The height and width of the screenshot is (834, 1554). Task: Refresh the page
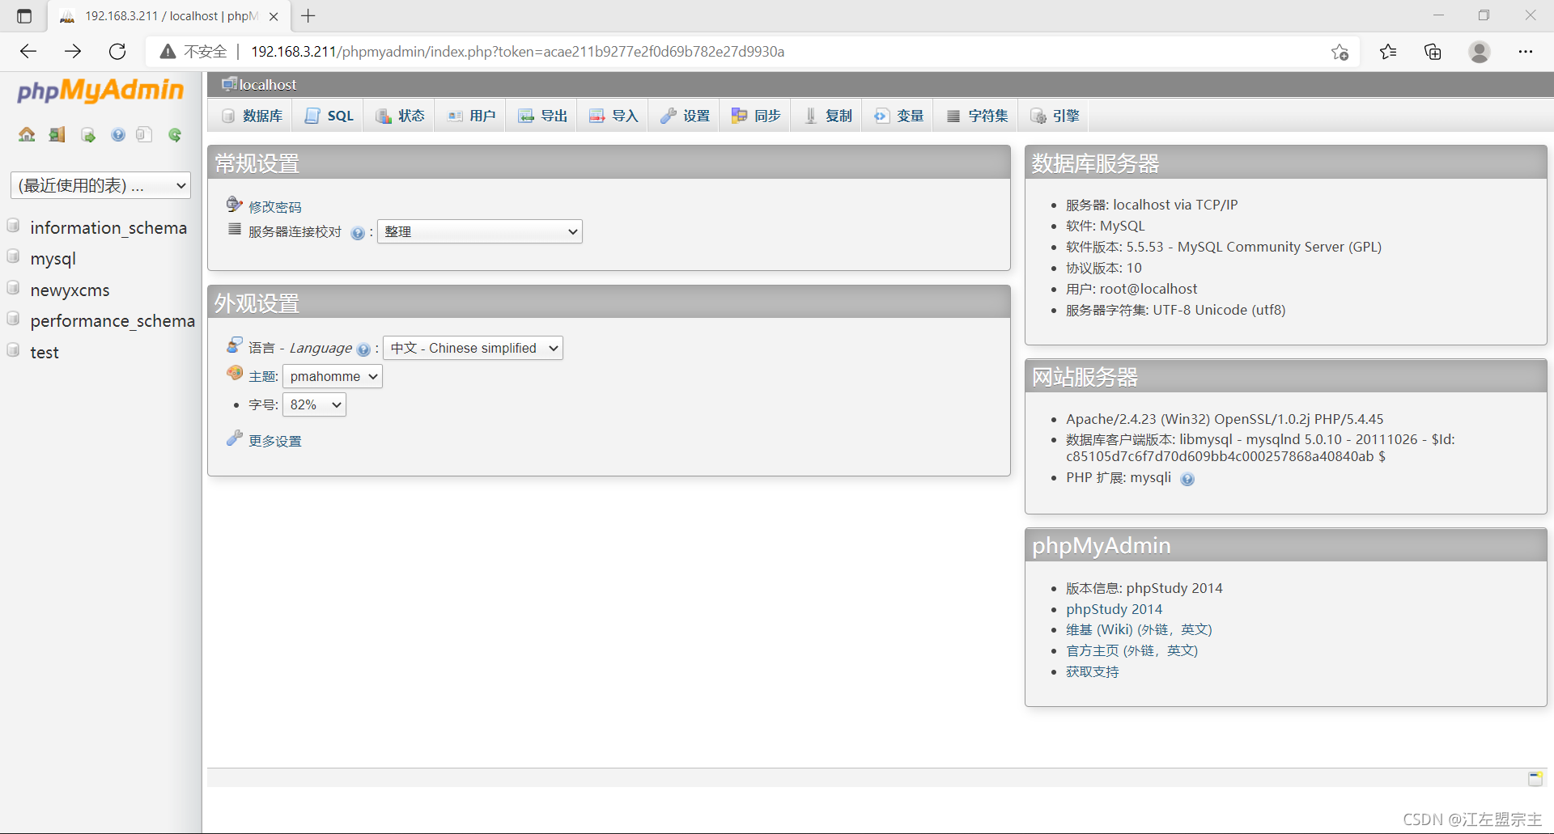pos(117,52)
